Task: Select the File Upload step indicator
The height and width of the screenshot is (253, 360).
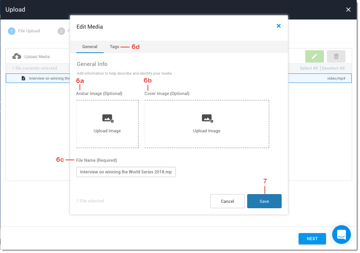Action: [x=24, y=31]
